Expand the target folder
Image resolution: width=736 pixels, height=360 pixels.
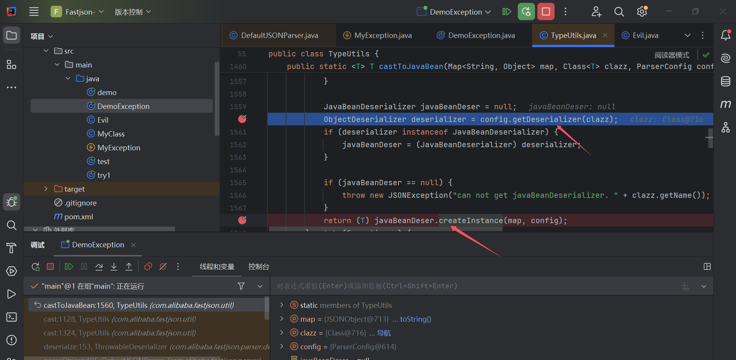pos(46,189)
